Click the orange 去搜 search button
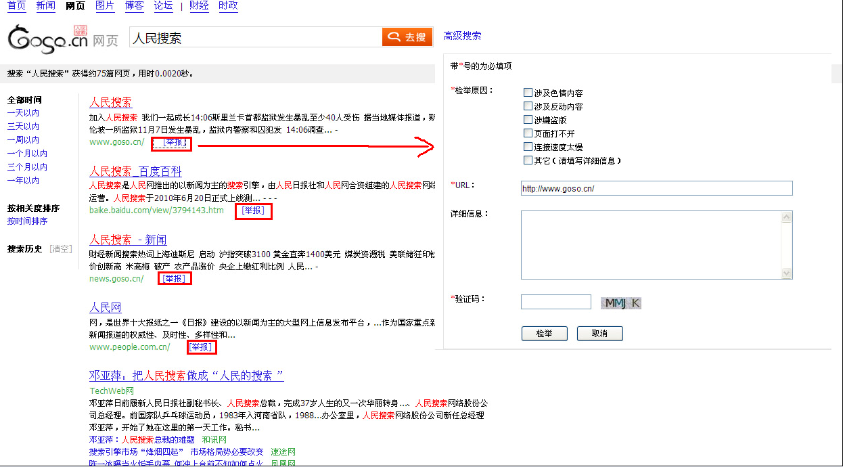The height and width of the screenshot is (467, 843). coord(407,37)
